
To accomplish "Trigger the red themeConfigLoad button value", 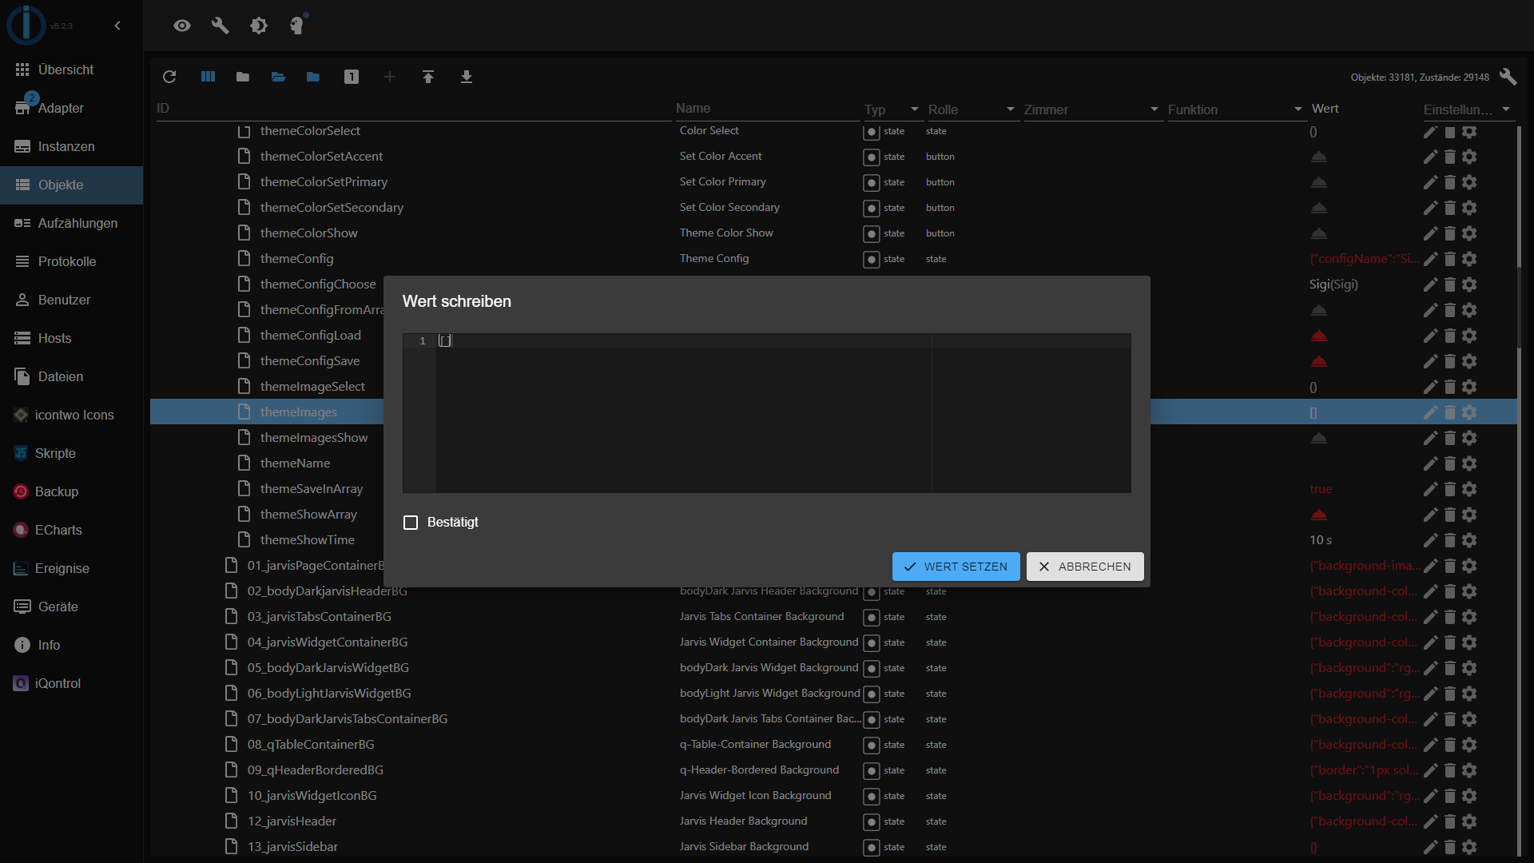I will click(1319, 336).
